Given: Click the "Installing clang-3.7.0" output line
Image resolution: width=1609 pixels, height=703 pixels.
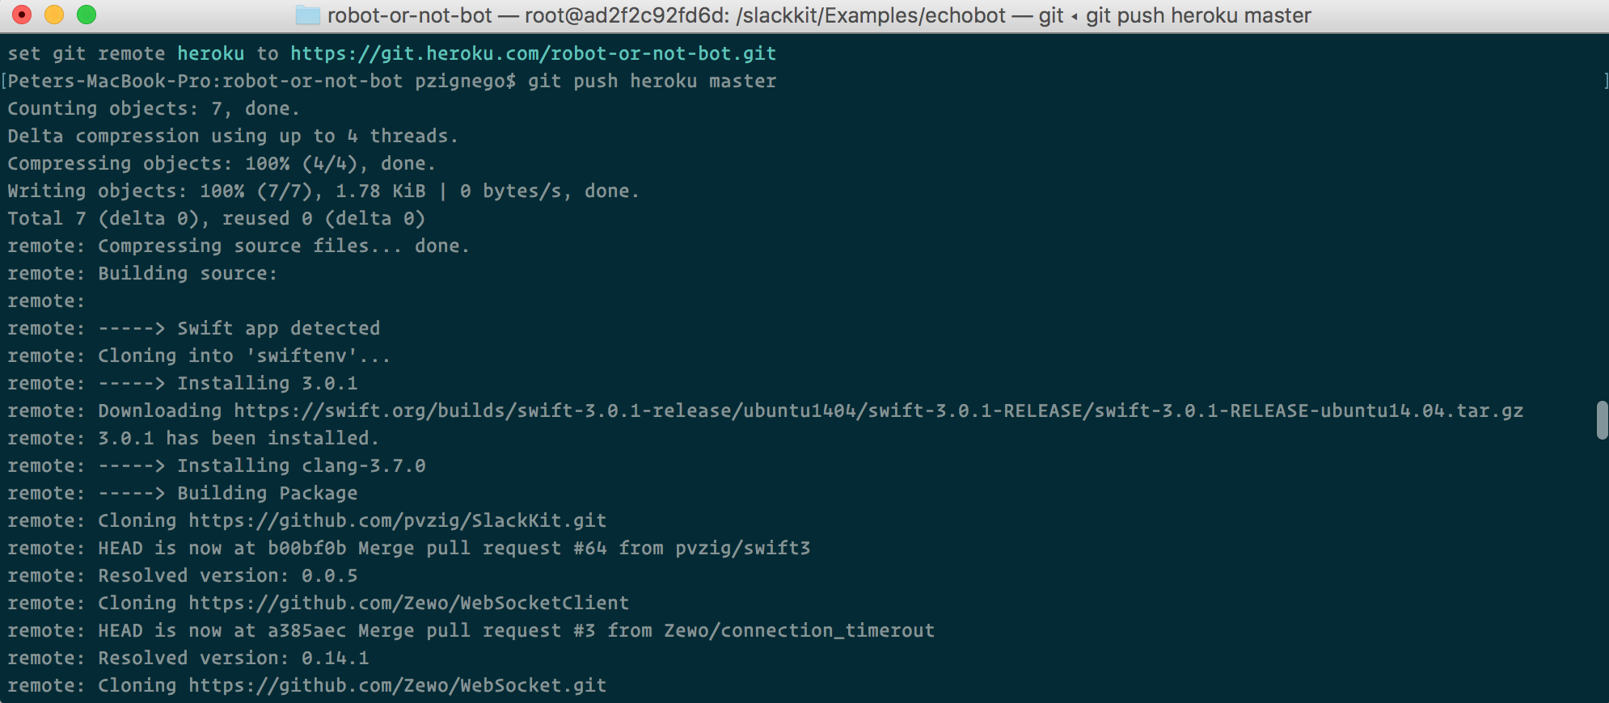Looking at the screenshot, I should click(x=301, y=466).
